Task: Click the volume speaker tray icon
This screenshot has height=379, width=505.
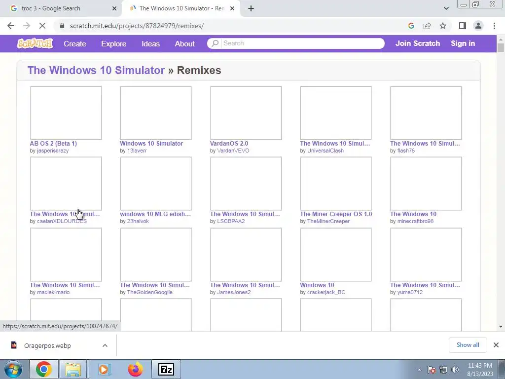Action: [455, 370]
